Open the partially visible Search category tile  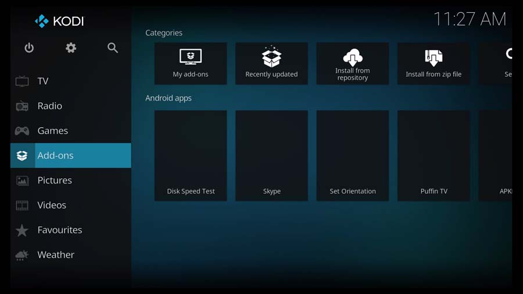[x=495, y=63]
